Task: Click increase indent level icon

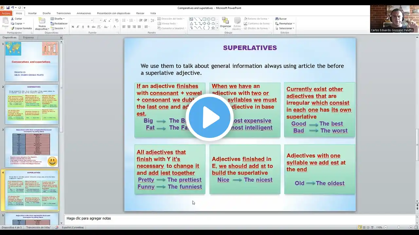Action: (x=146, y=20)
